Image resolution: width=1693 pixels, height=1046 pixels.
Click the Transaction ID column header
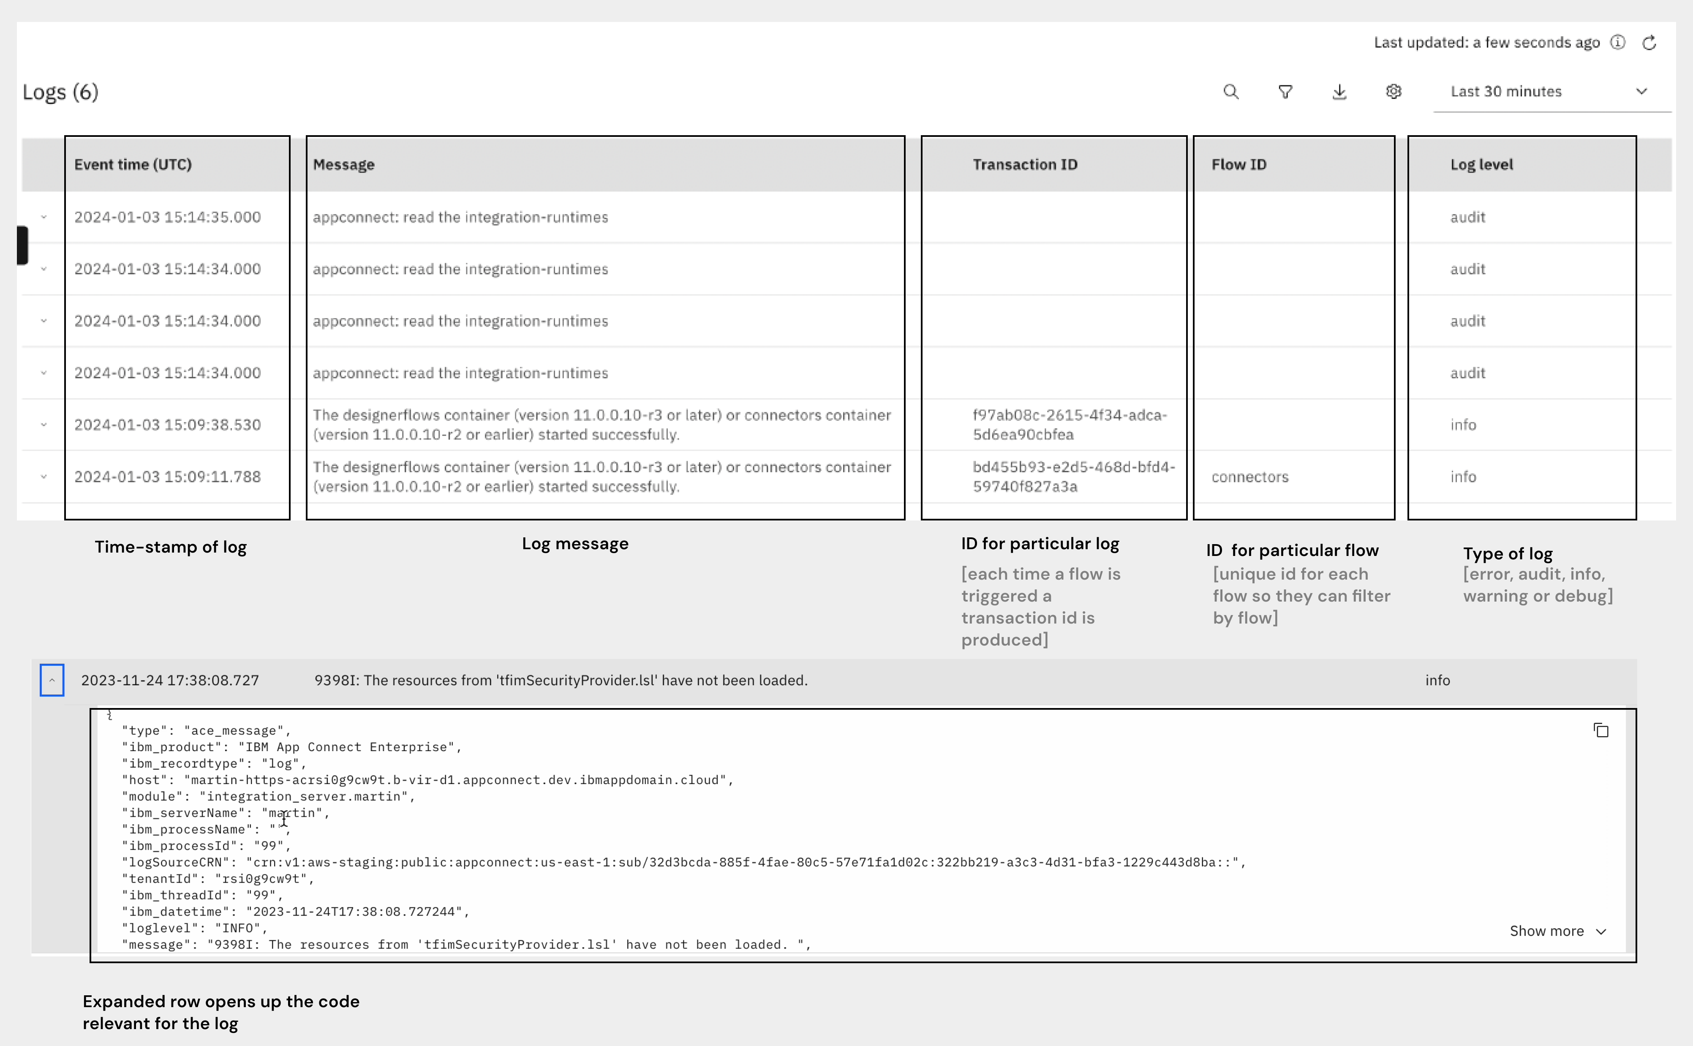point(1025,165)
